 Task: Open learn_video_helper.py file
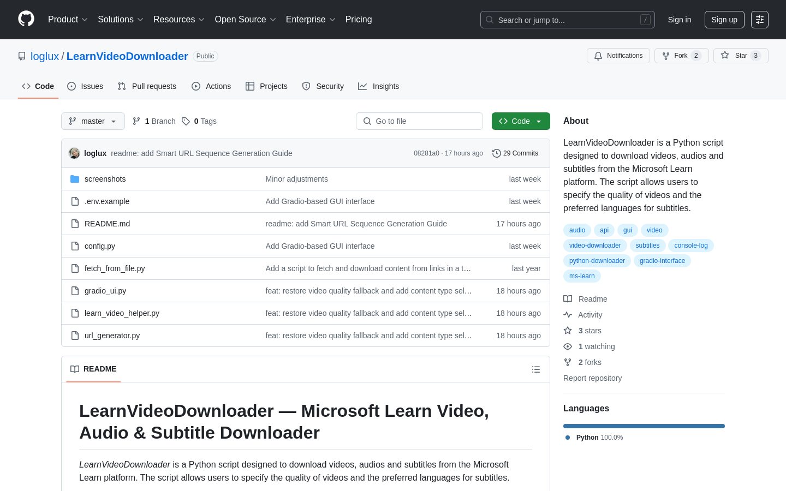(122, 313)
